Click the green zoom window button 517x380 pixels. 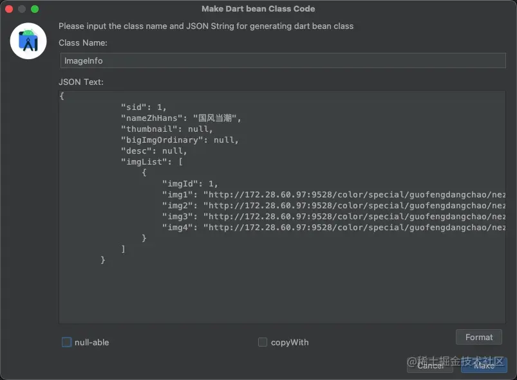(x=35, y=9)
